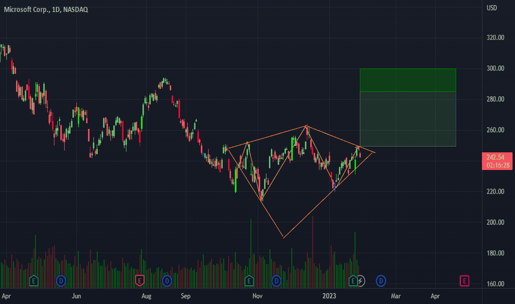515x304 pixels.
Task: Click the 2023 time axis label
Action: [329, 296]
